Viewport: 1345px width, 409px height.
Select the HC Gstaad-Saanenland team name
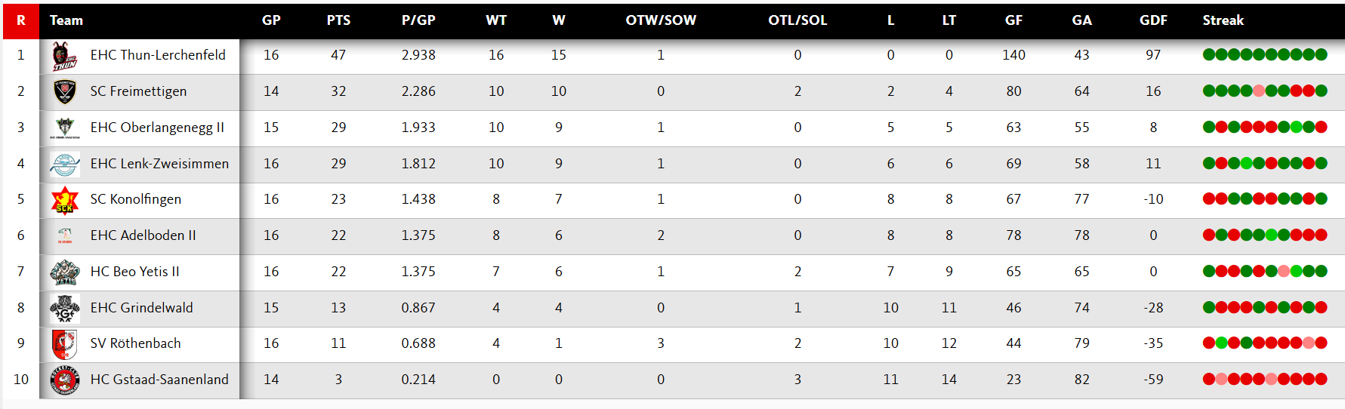coord(159,380)
